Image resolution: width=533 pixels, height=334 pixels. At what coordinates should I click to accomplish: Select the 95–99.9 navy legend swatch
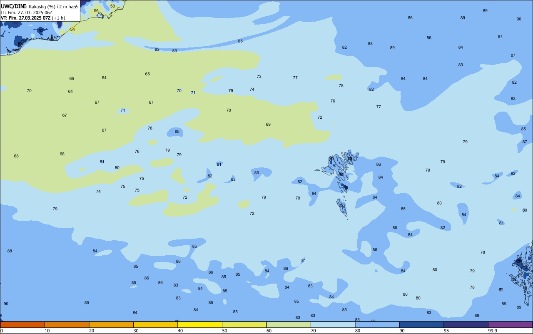click(466, 324)
